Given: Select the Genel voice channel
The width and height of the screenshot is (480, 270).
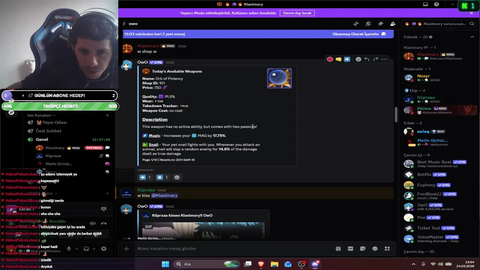Looking at the screenshot, I should click(67, 139).
